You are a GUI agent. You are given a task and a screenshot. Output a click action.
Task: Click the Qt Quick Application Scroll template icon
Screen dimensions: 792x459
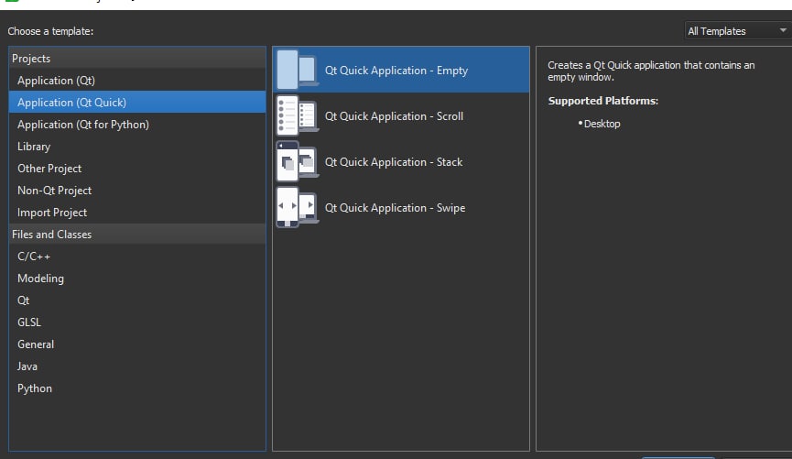point(297,115)
